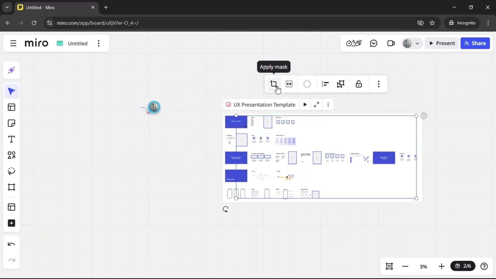Click the fit-width dashed box icon
This screenshot has width=496, height=279.
pos(289,84)
